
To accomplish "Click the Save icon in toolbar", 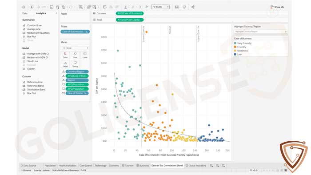I will (52, 7).
